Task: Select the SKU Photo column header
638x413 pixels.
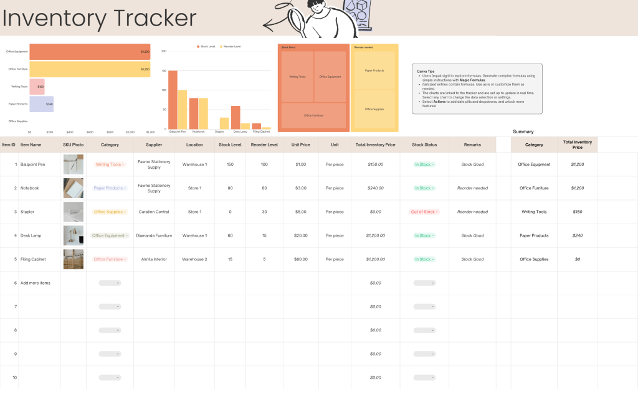Action: coord(74,145)
